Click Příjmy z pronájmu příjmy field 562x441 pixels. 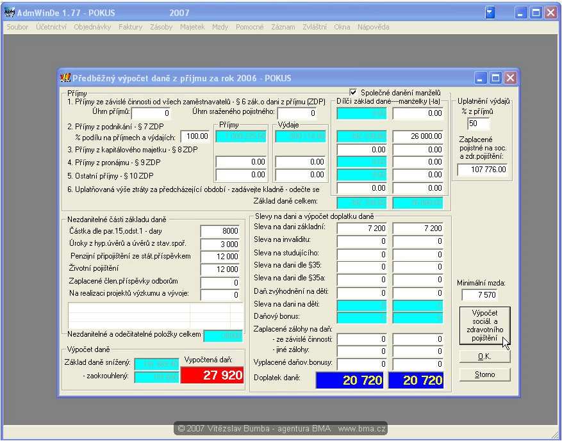point(241,162)
